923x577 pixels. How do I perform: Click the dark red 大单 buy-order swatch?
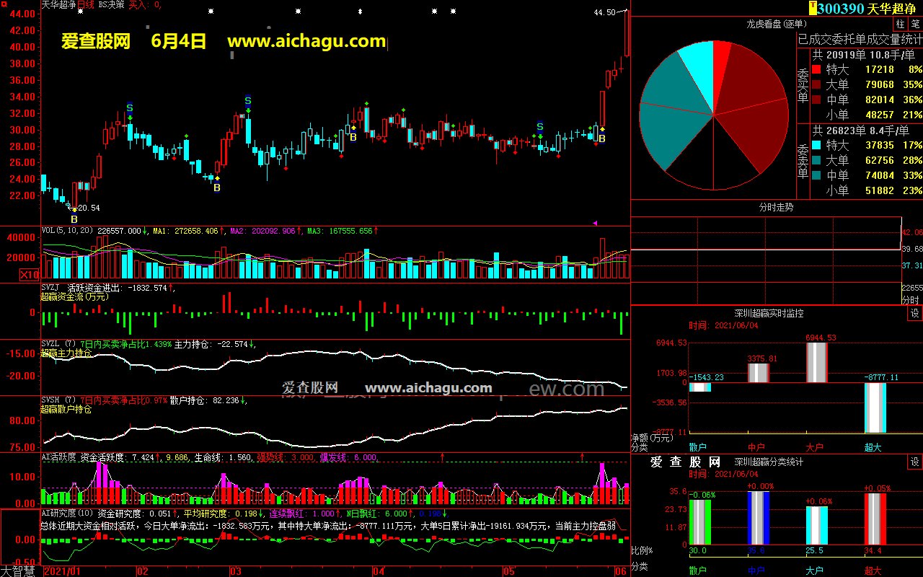(816, 84)
